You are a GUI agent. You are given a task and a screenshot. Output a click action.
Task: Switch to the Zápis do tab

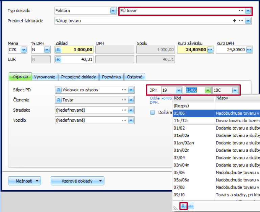tap(20, 77)
